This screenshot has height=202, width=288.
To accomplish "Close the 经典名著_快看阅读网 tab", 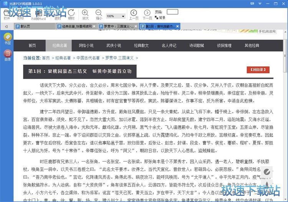I will click(94, 26).
